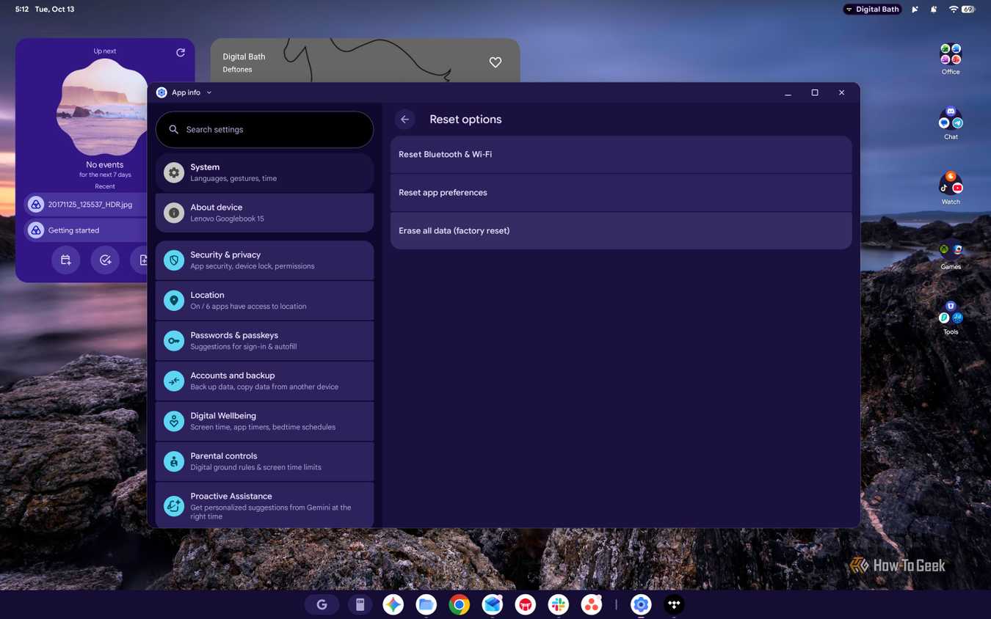The height and width of the screenshot is (619, 991).
Task: Launch Gemini from the taskbar
Action: [393, 604]
